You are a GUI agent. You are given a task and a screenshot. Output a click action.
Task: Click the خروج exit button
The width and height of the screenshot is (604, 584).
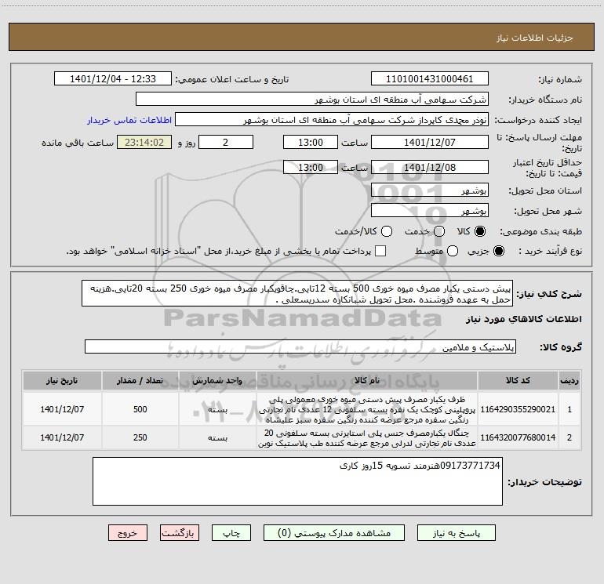(x=128, y=533)
